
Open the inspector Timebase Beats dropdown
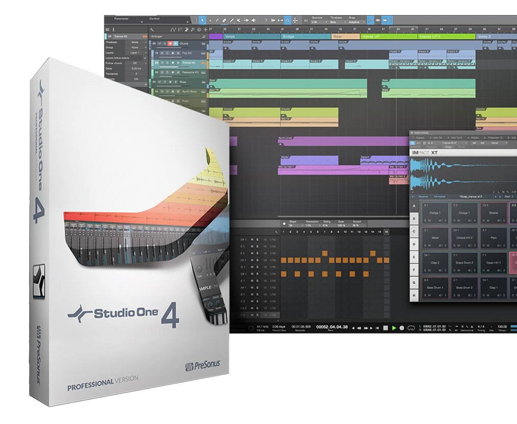click(x=137, y=42)
